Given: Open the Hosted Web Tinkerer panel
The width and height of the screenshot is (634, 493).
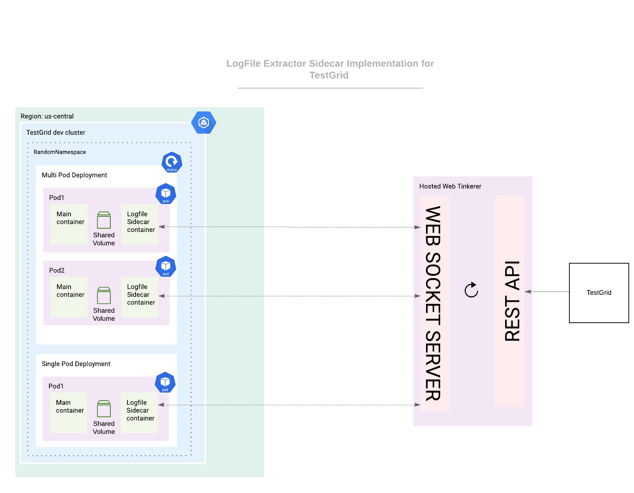Looking at the screenshot, I should (450, 186).
